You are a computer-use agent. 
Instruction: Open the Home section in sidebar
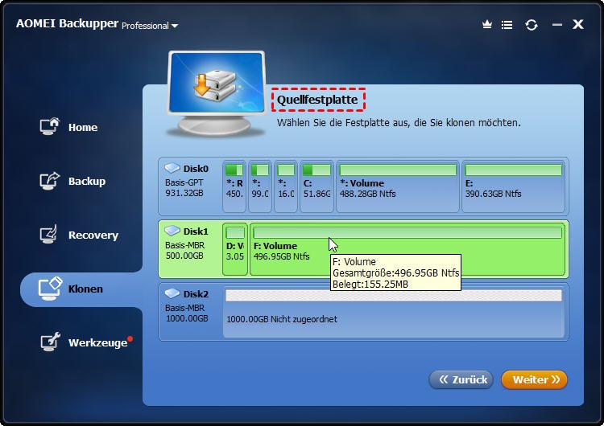click(68, 127)
